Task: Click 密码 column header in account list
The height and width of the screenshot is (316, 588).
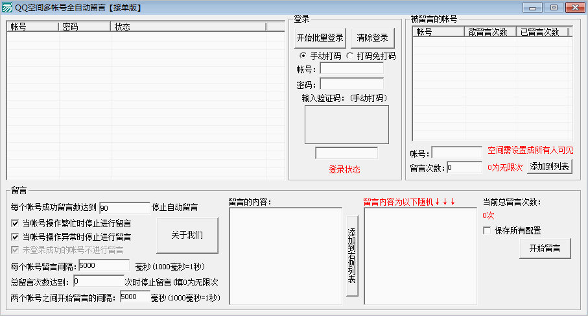Action: coord(85,27)
